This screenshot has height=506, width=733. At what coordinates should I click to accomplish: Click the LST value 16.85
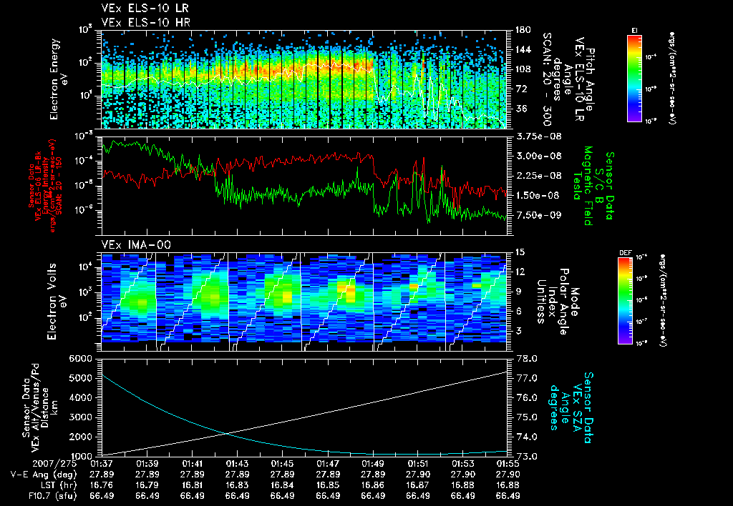328,485
